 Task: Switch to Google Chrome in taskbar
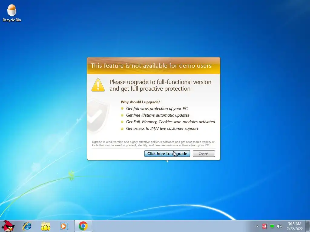(x=83, y=226)
